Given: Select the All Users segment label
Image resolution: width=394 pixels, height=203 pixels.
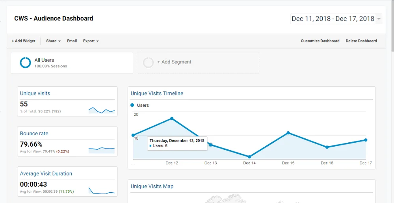Looking at the screenshot, I should click(x=44, y=60).
